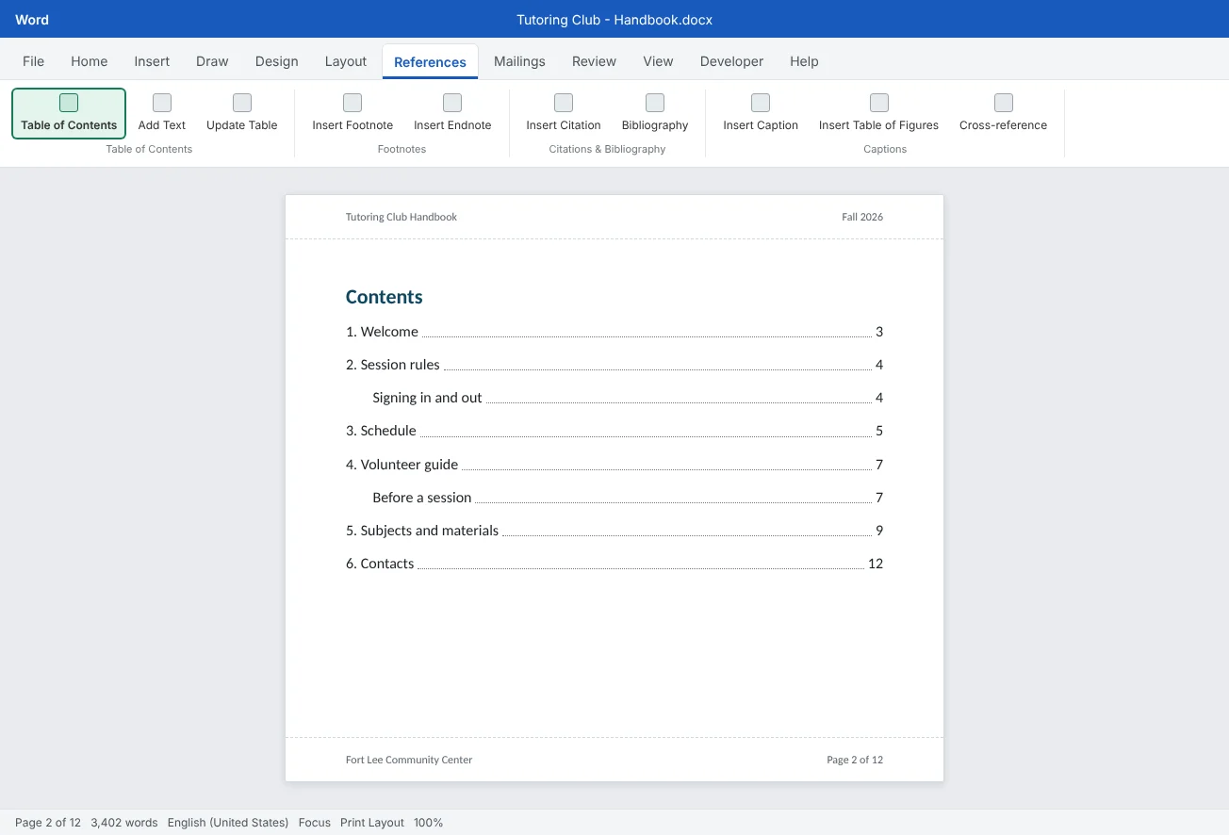Open the Help tab
This screenshot has width=1229, height=835.
804,61
